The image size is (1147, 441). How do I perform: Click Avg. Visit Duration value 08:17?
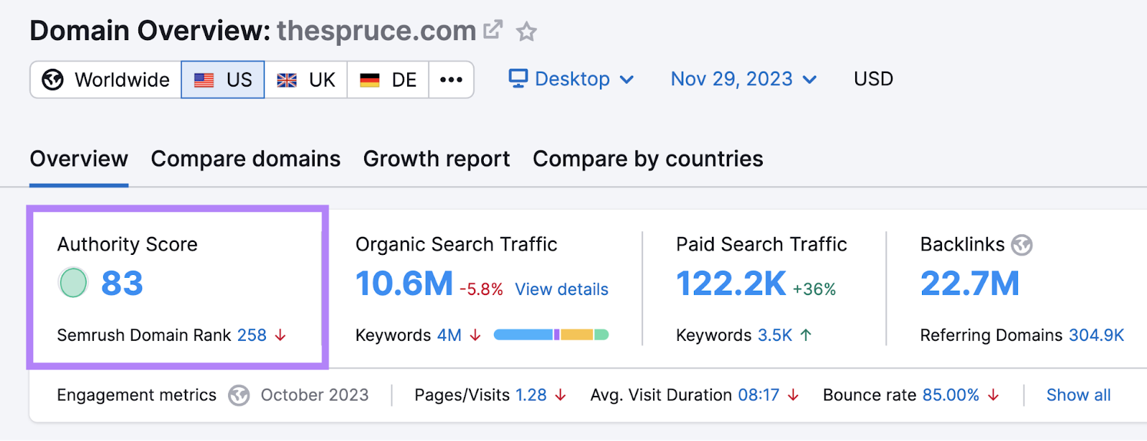point(758,395)
